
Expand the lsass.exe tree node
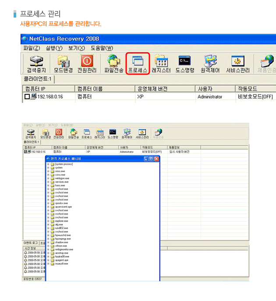coord(48,186)
